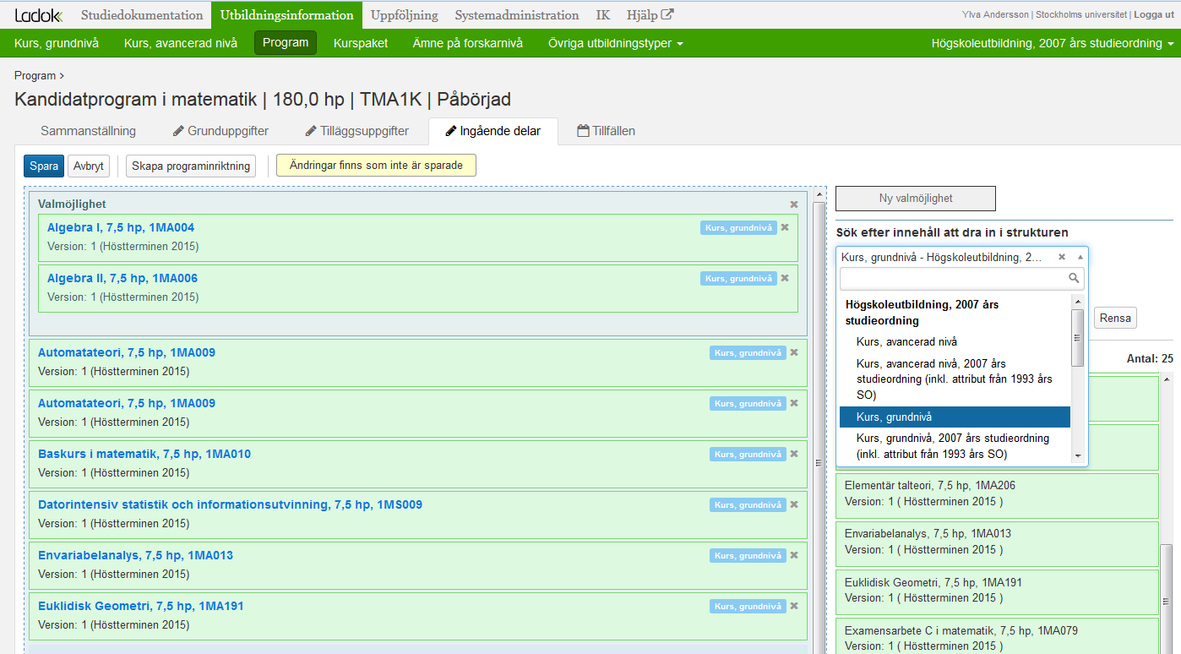Open the Högskoleutbildning 2007 studieordning dropdown
This screenshot has height=654, width=1181.
[1052, 43]
